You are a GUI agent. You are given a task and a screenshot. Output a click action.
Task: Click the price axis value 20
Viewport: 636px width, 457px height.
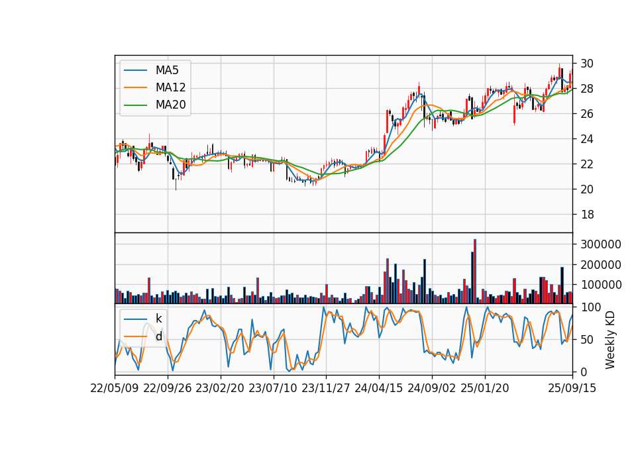coord(587,189)
